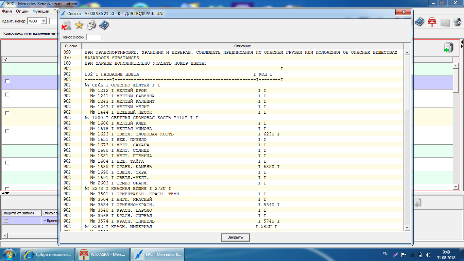The image size is (464, 261).
Task: Click the red car lift WIS icon in toolbar
Action: (432, 22)
